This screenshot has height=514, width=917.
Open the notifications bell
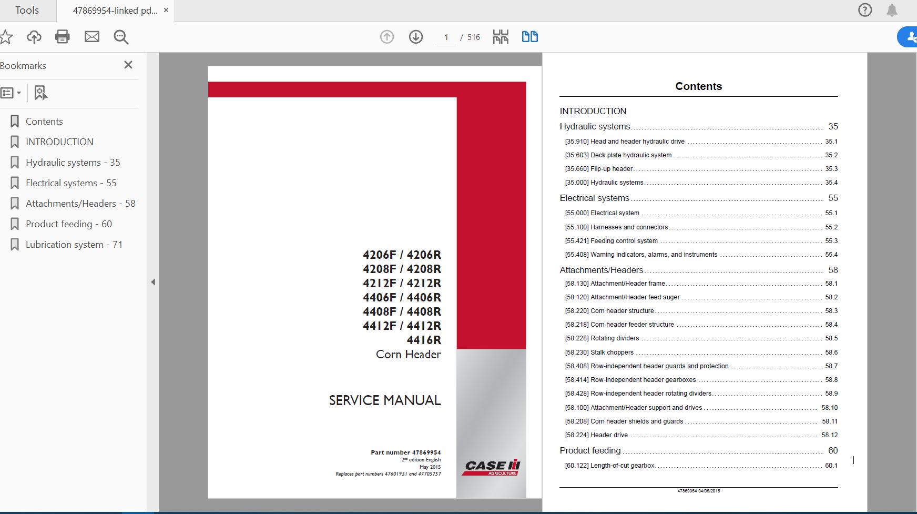click(892, 10)
